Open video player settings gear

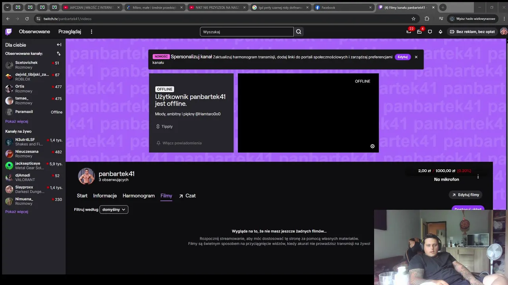372,146
